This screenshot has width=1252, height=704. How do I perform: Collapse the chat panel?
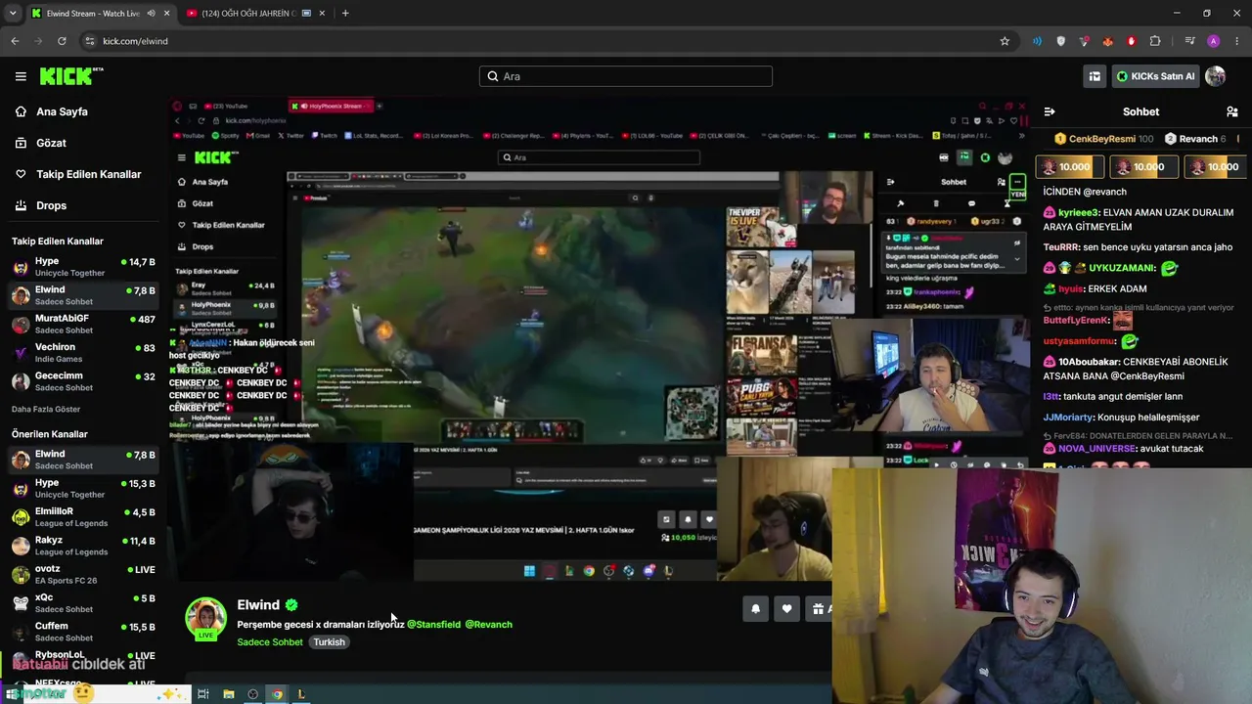tap(1049, 111)
